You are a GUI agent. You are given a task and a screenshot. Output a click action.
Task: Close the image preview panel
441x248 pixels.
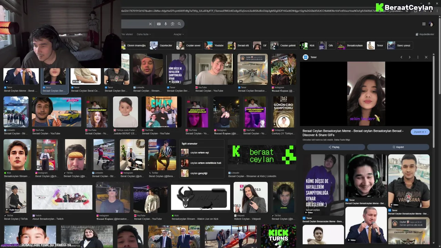coord(426,57)
